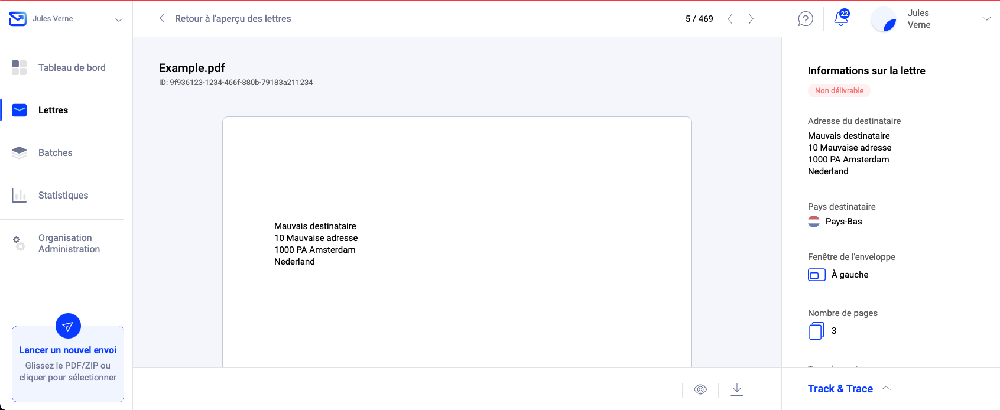The height and width of the screenshot is (410, 1000).
Task: Open Statistiques from the sidebar
Action: [x=63, y=195]
